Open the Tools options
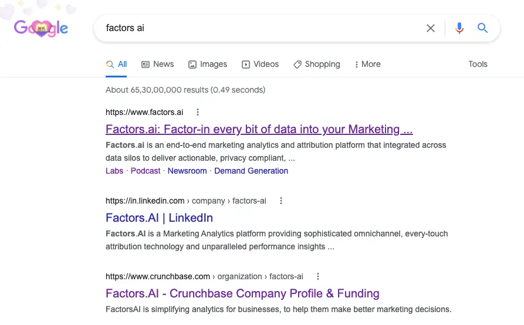The width and height of the screenshot is (524, 325). point(478,64)
